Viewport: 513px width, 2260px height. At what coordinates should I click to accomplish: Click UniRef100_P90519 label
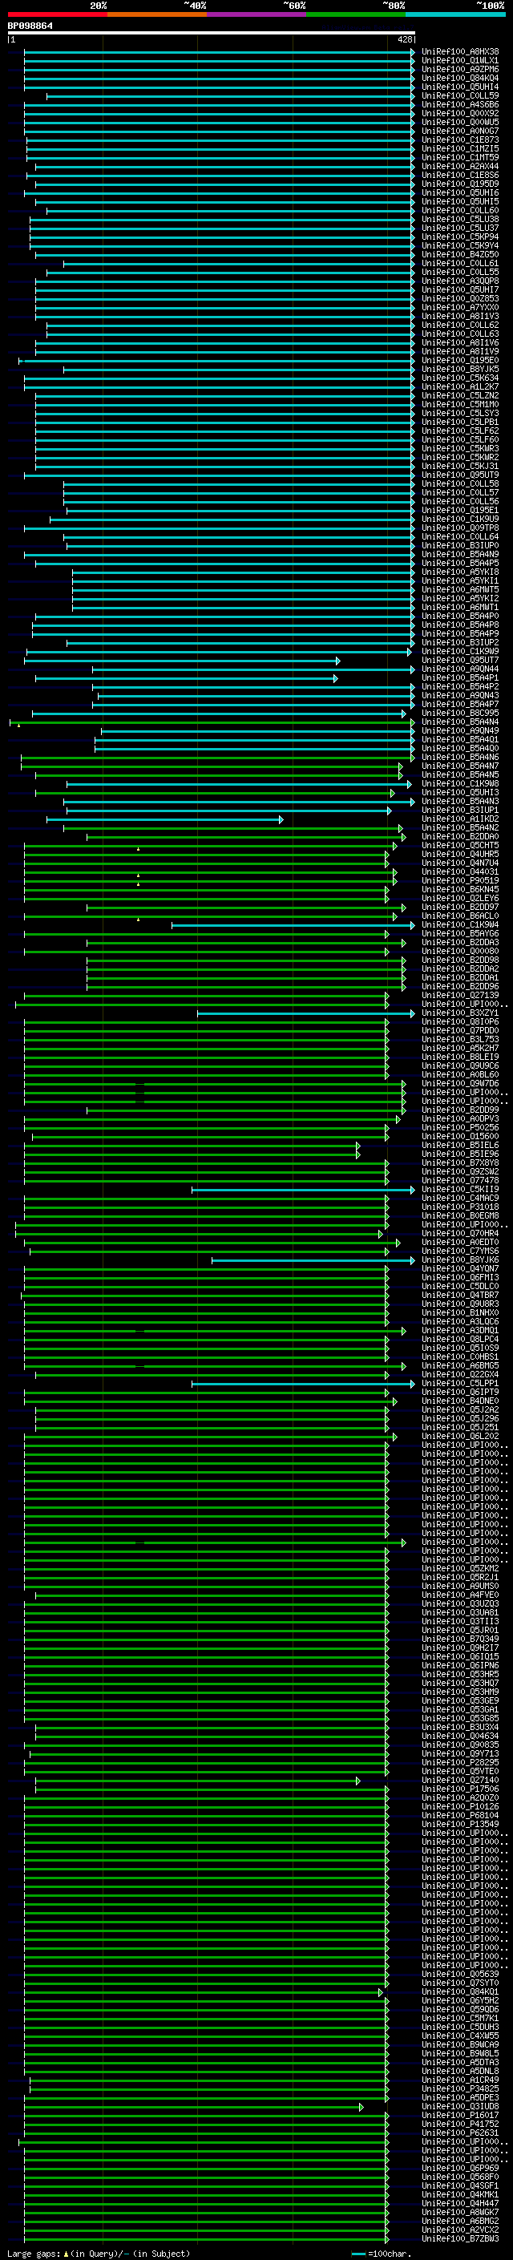point(460,880)
